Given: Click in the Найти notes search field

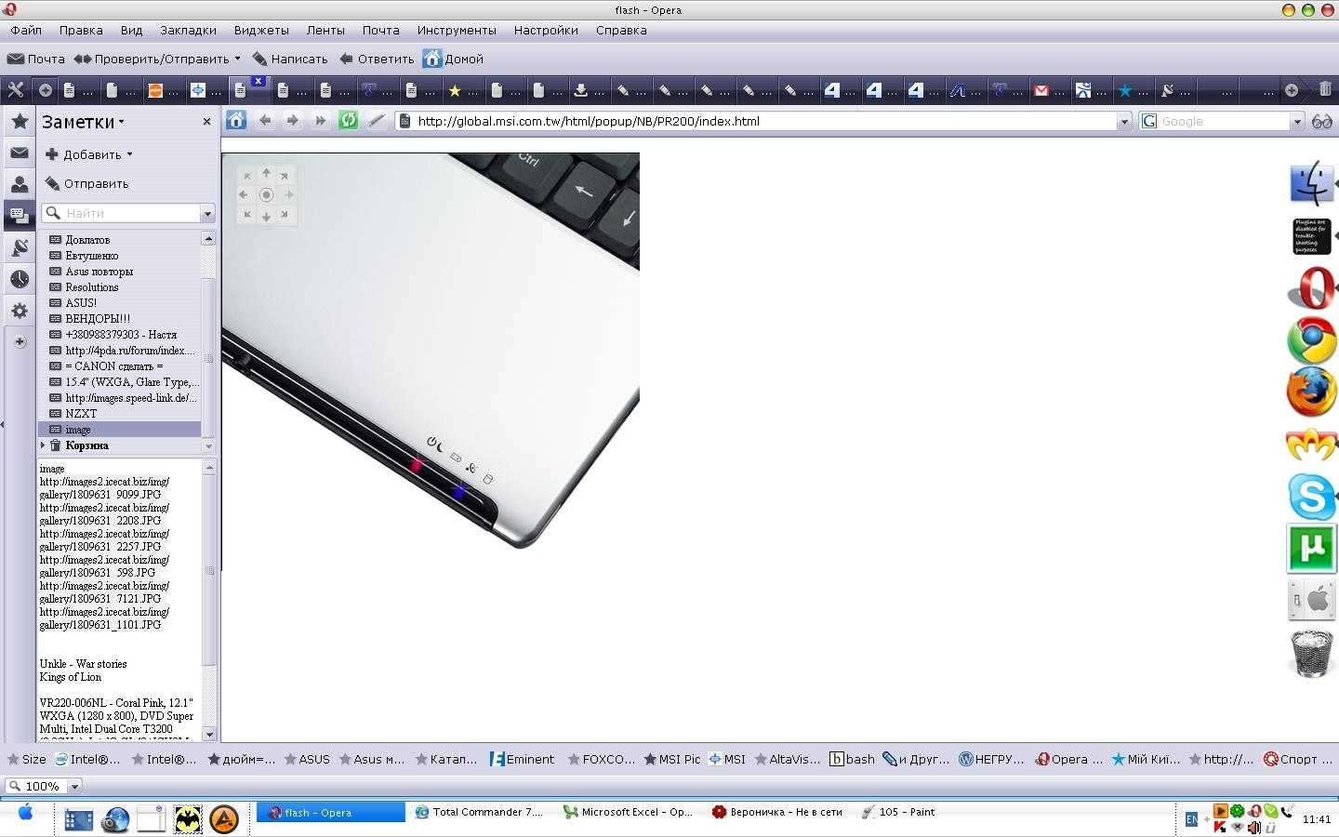Looking at the screenshot, I should [x=128, y=214].
